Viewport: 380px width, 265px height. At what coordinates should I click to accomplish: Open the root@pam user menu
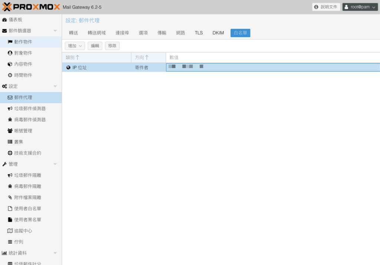pos(360,7)
